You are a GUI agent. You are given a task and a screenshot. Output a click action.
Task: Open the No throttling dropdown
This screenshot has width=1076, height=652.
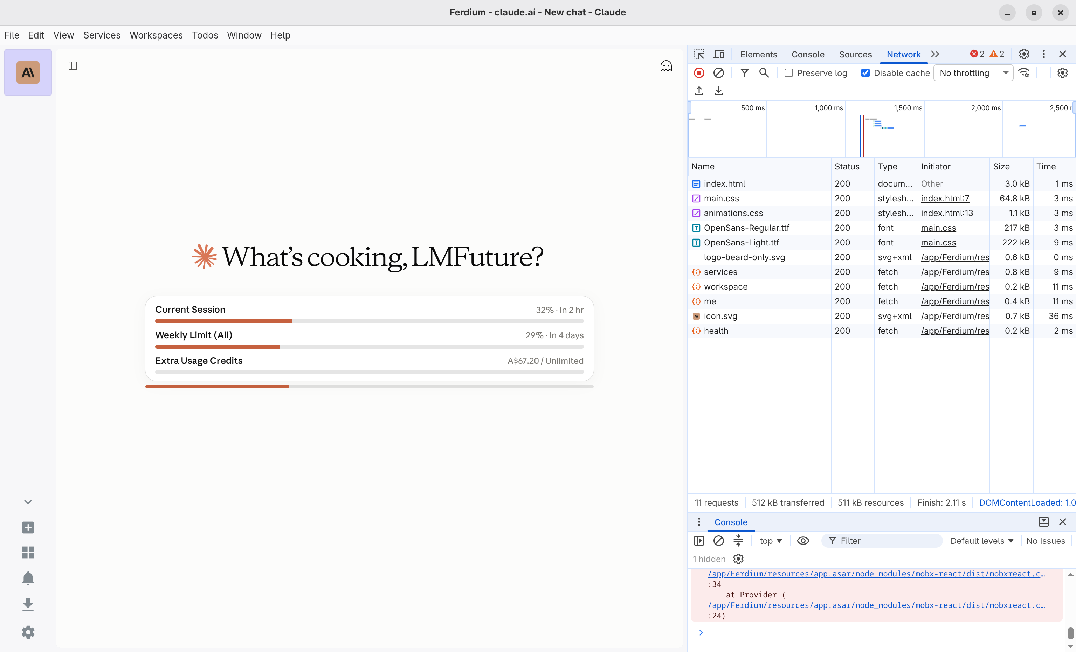[x=973, y=73]
